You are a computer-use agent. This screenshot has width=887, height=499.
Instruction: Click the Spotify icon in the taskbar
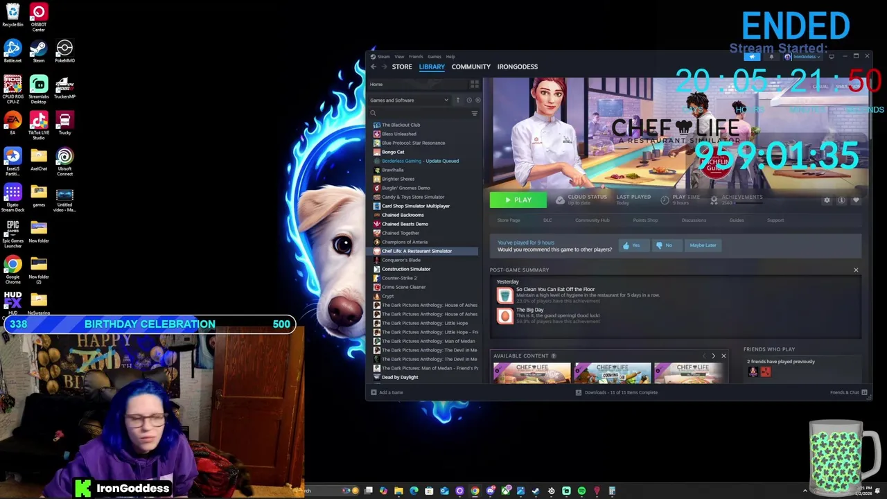click(x=581, y=491)
